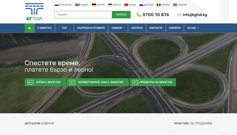Switch language to deutch
The image size is (237, 135).
[101, 5]
